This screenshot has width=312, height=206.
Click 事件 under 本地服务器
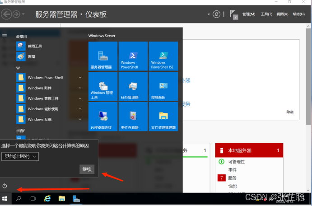point(232,170)
